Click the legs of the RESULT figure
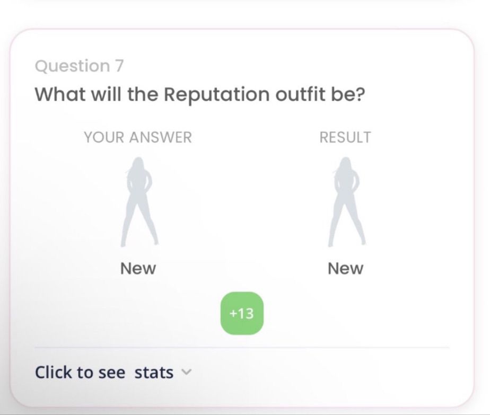Viewport: 490px width, 415px height. coord(347,222)
